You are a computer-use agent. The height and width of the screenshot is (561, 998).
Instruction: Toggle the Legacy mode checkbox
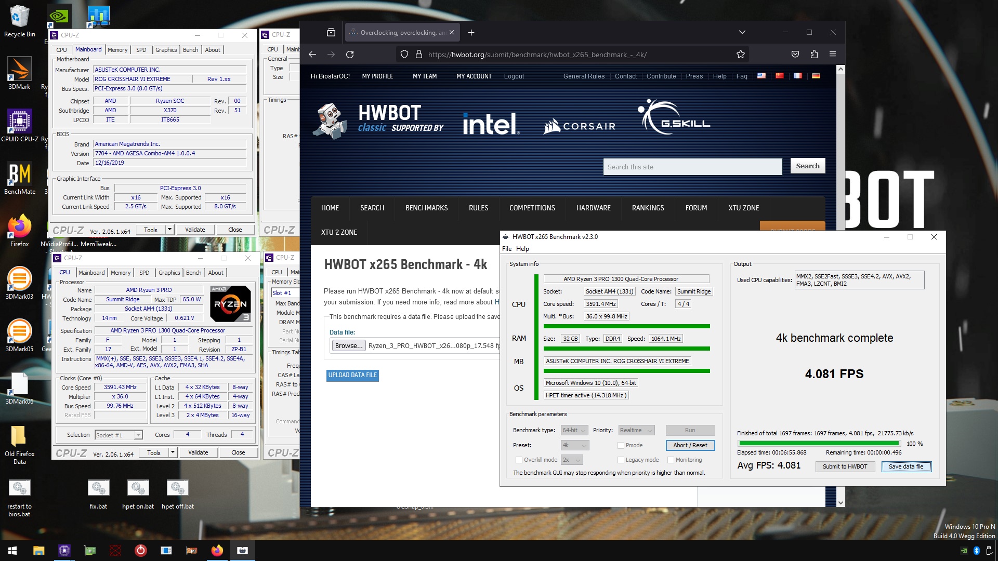click(621, 460)
